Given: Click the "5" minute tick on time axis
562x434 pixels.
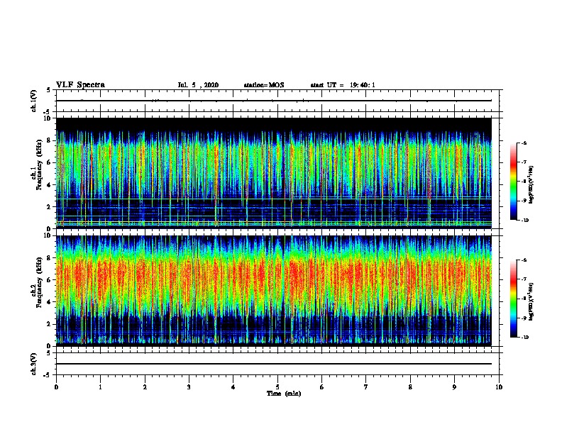Looking at the screenshot, I should click(x=277, y=387).
